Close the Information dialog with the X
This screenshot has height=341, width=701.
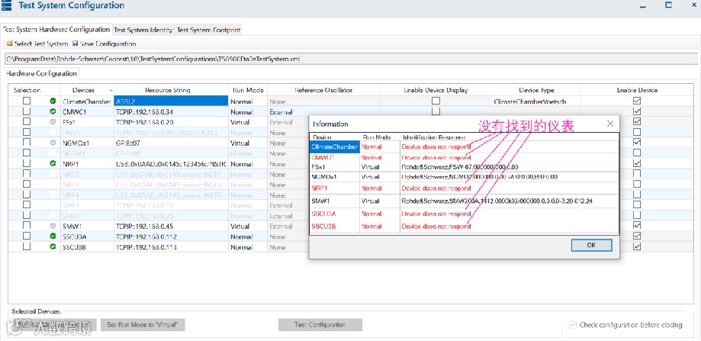[x=610, y=124]
